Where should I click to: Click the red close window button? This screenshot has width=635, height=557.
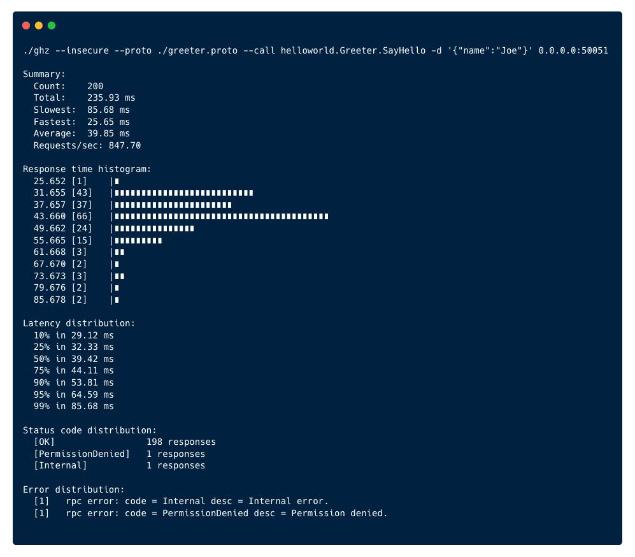(x=26, y=25)
